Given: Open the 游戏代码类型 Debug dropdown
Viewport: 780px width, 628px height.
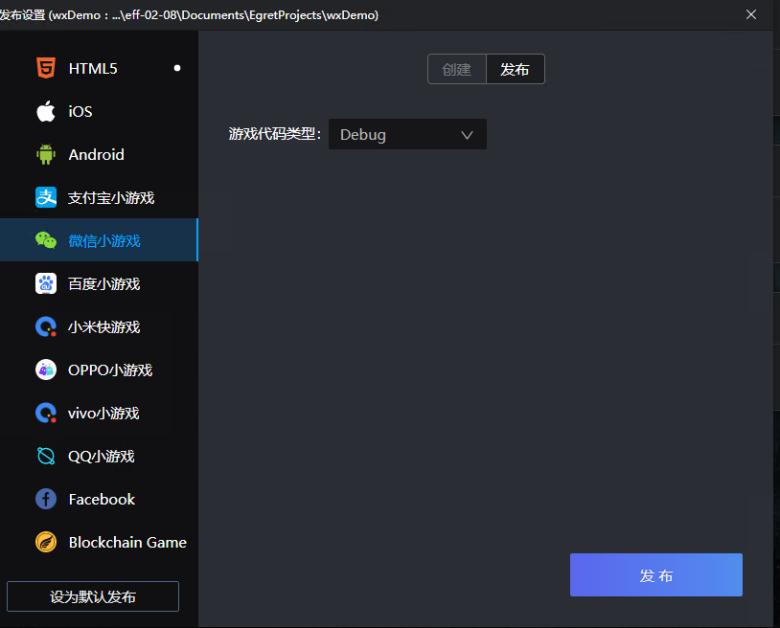Looking at the screenshot, I should 407,134.
